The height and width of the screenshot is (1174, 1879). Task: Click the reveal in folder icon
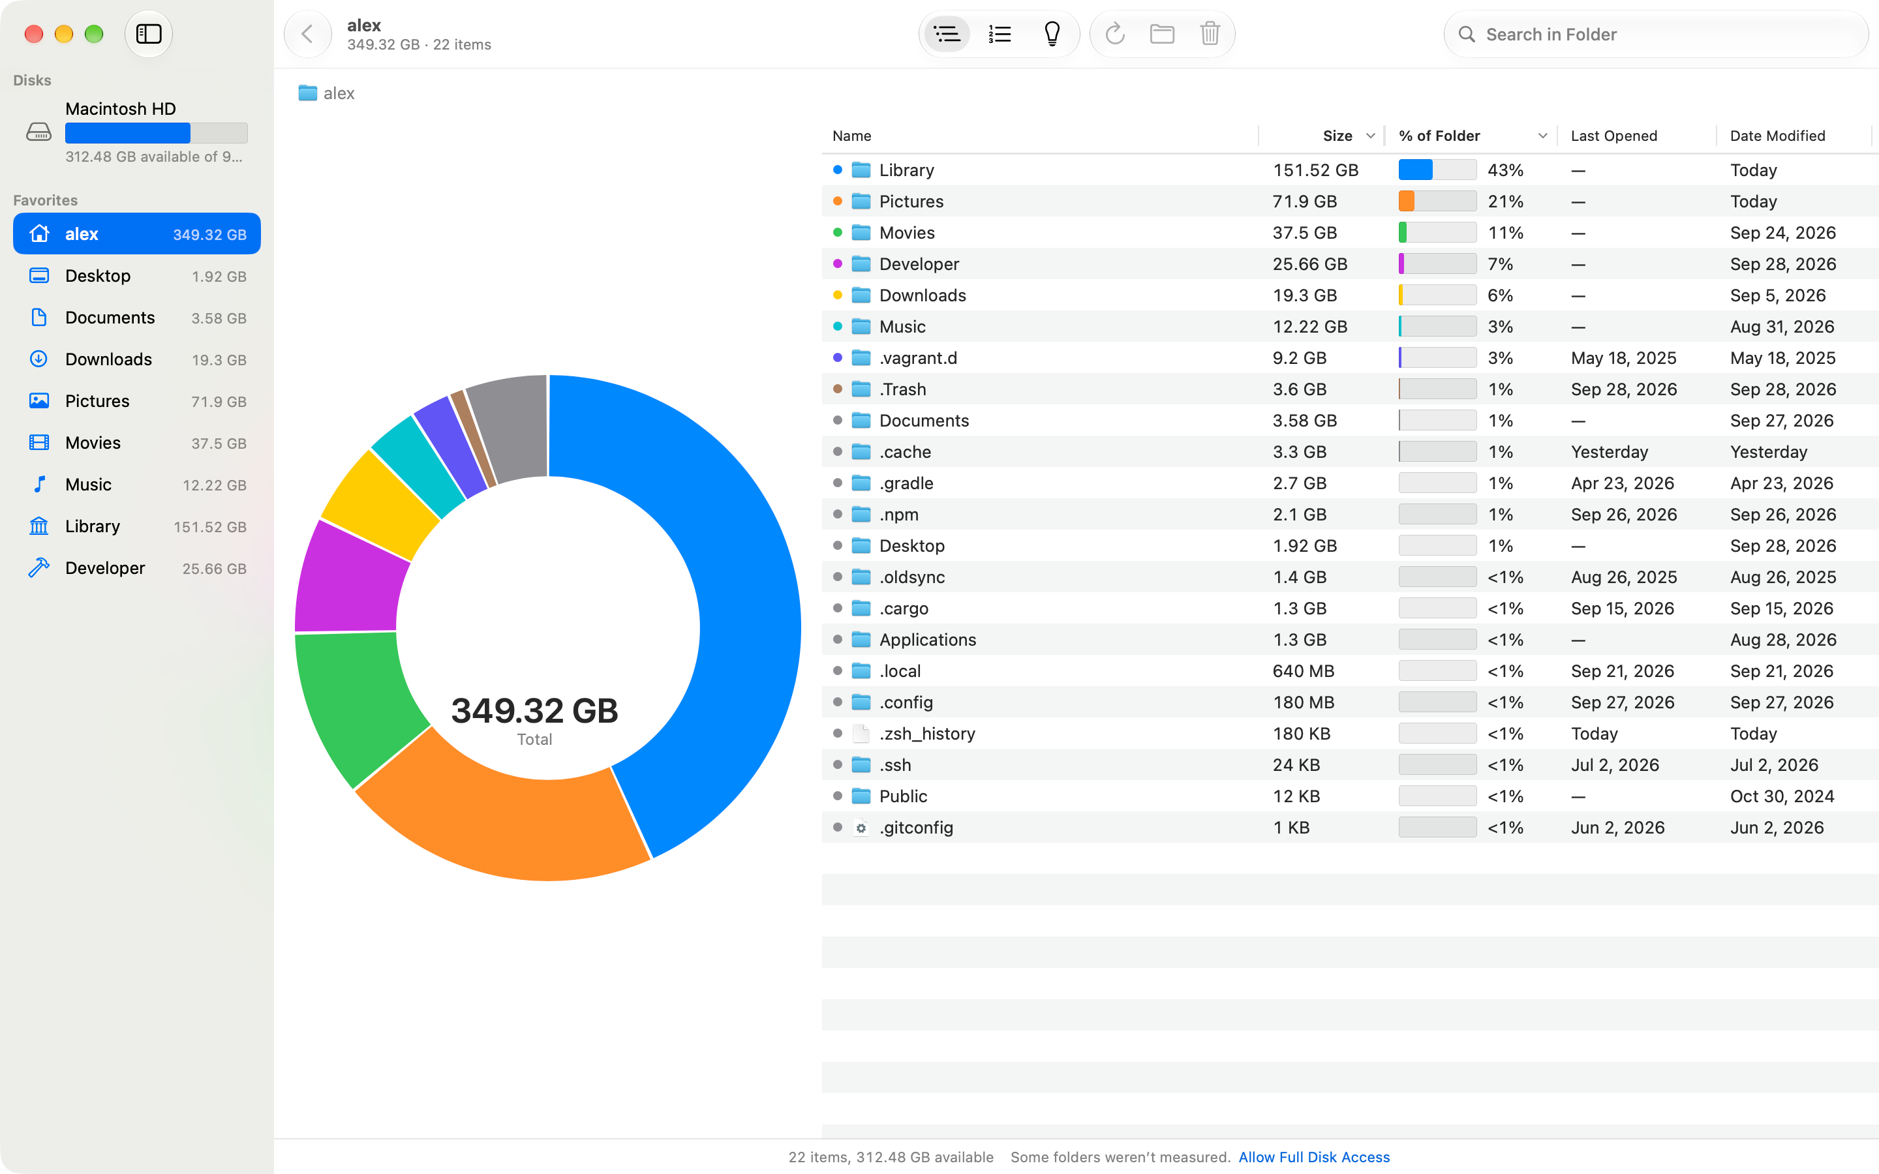click(x=1163, y=34)
